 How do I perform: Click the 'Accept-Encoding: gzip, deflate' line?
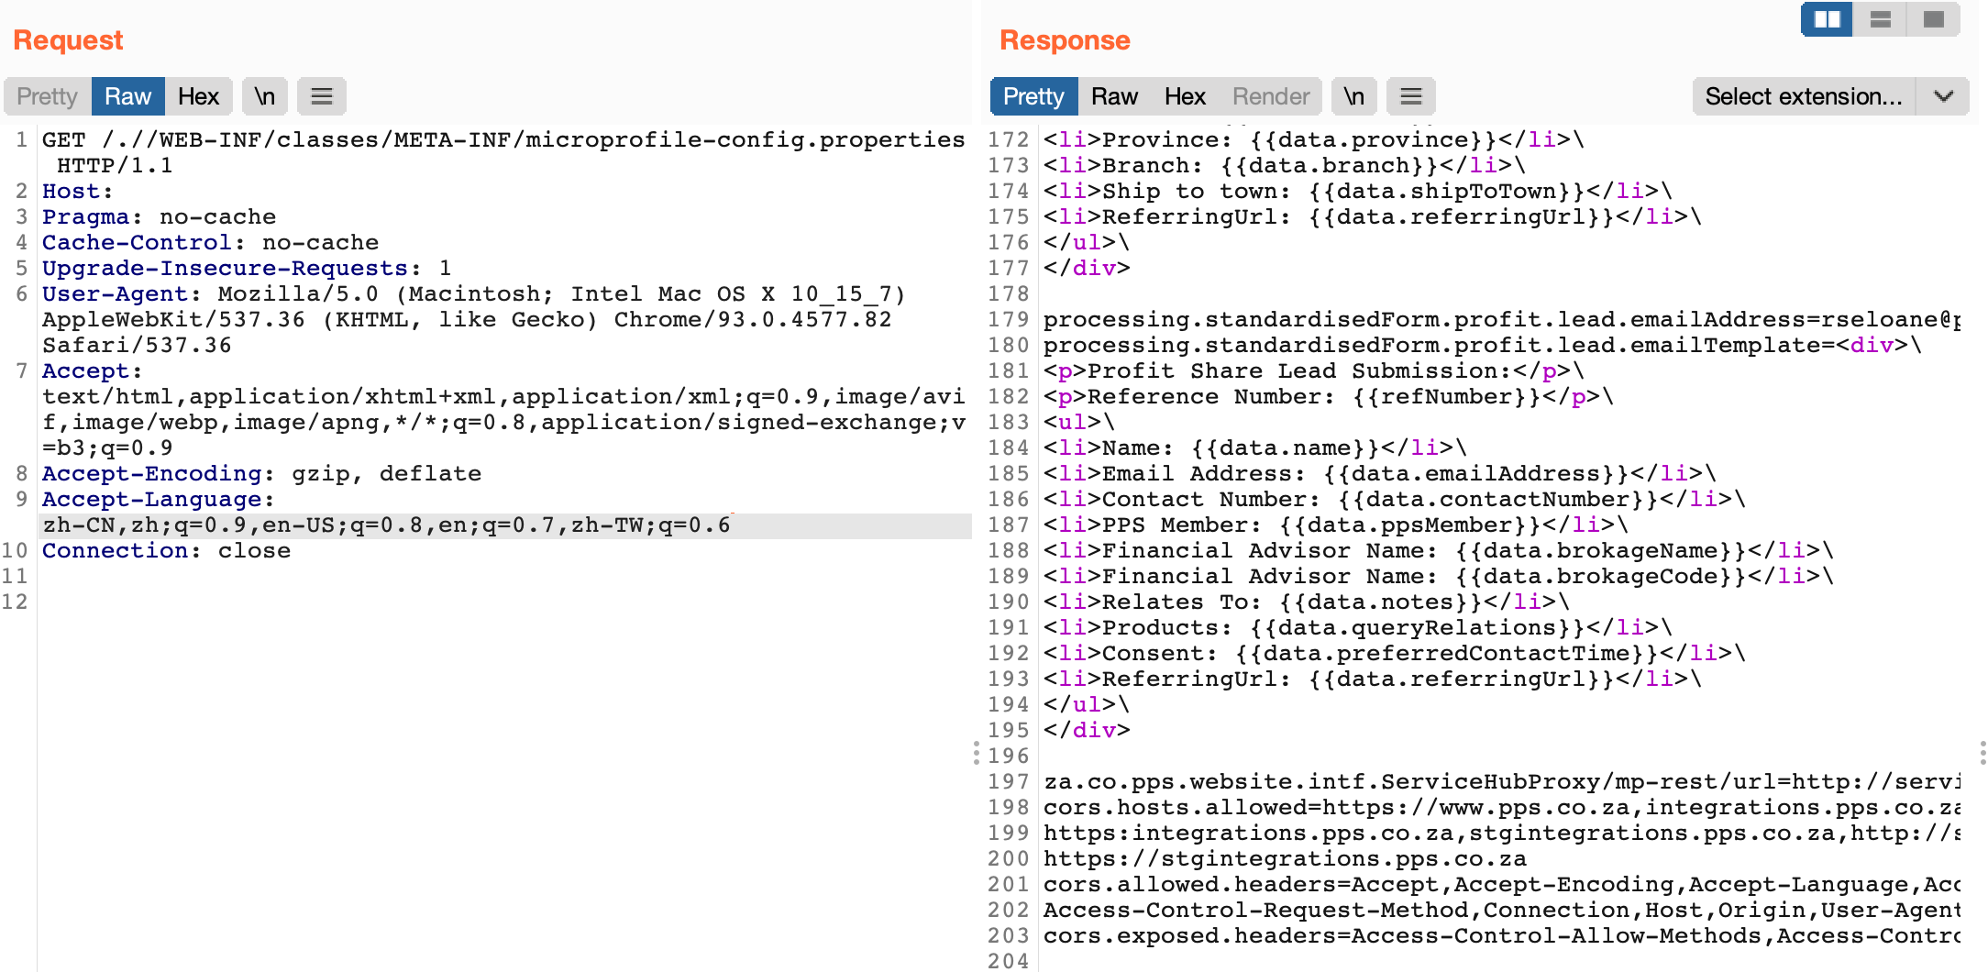pyautogui.click(x=261, y=473)
